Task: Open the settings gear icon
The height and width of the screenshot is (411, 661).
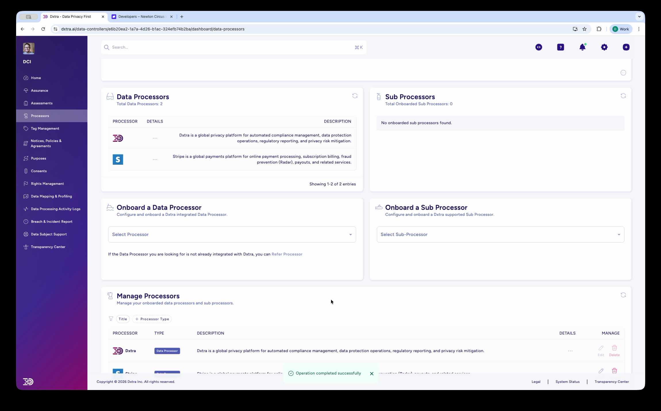Action: (604, 47)
